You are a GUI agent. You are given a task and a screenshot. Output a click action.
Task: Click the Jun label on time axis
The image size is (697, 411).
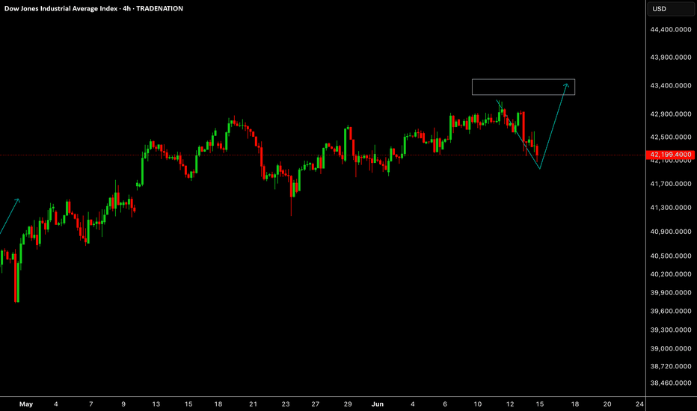click(x=378, y=404)
